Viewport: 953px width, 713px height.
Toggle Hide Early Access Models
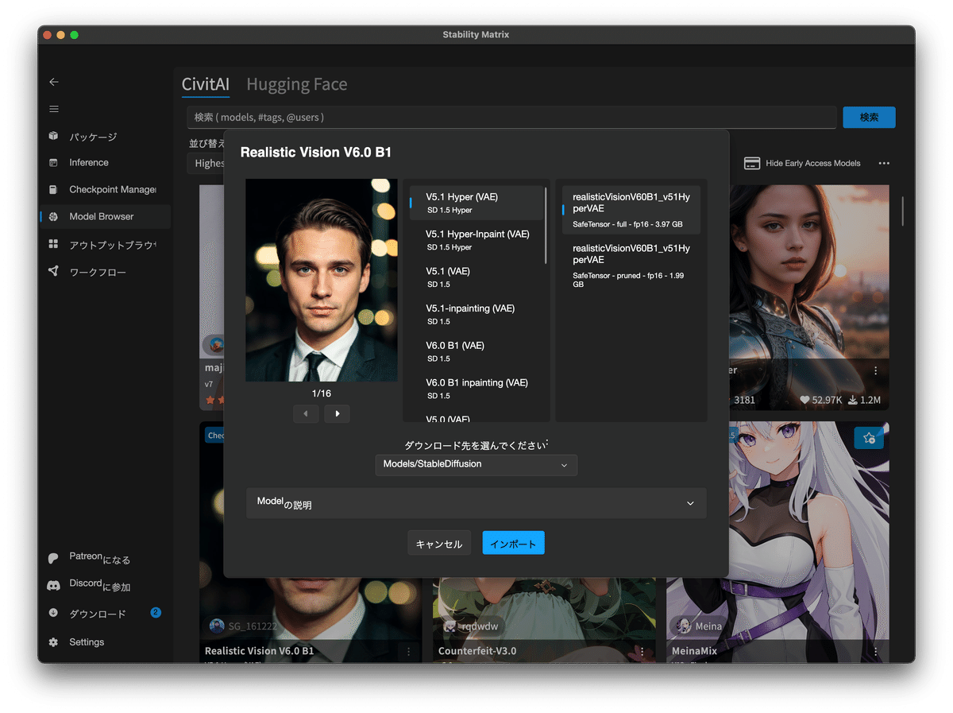802,163
